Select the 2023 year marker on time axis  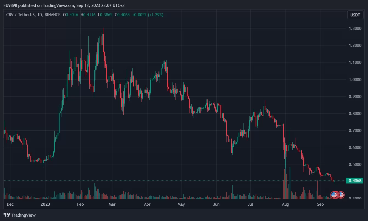pos(45,204)
